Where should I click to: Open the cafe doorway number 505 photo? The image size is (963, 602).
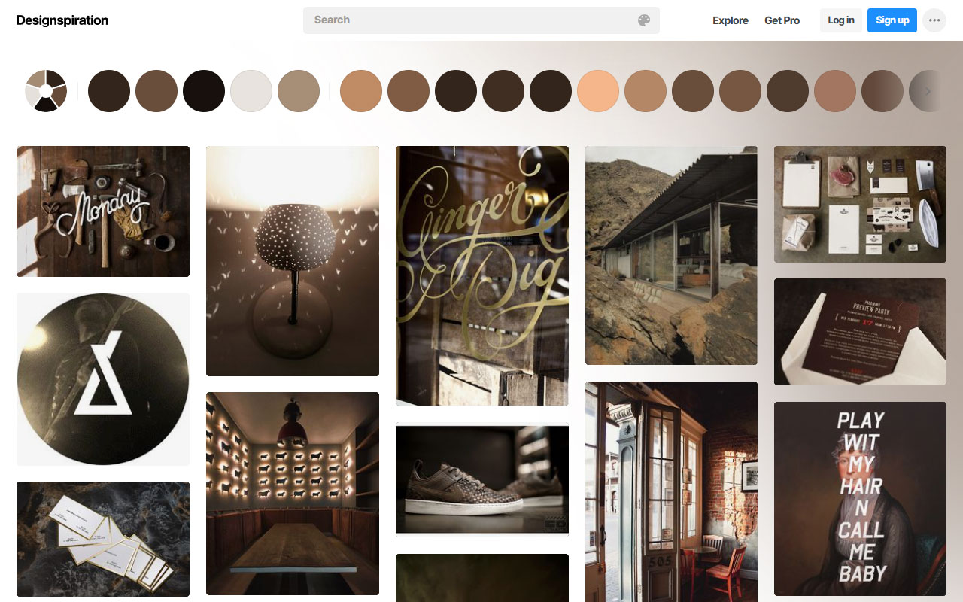(x=671, y=492)
